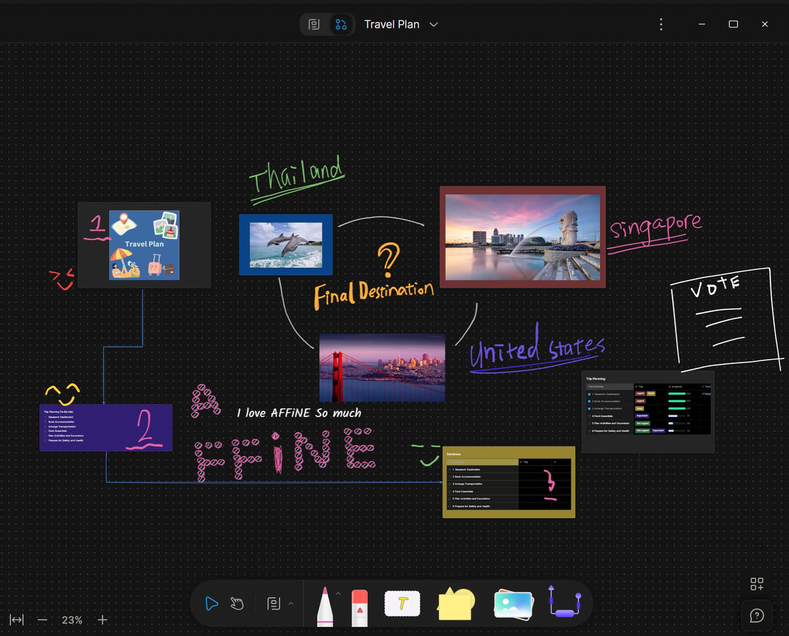Check Research Destination in Trip Planning table
Image resolution: width=789 pixels, height=636 pixels.
589,394
